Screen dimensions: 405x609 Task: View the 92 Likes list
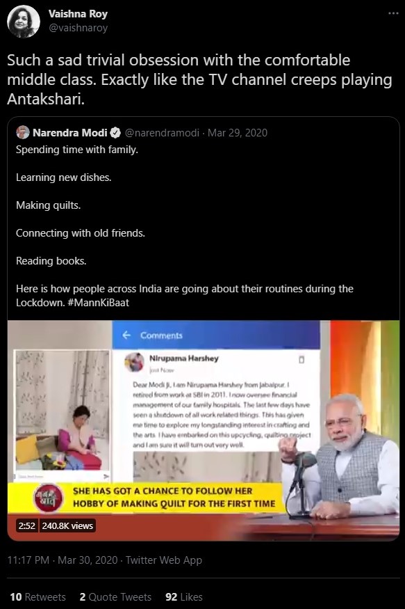[183, 597]
